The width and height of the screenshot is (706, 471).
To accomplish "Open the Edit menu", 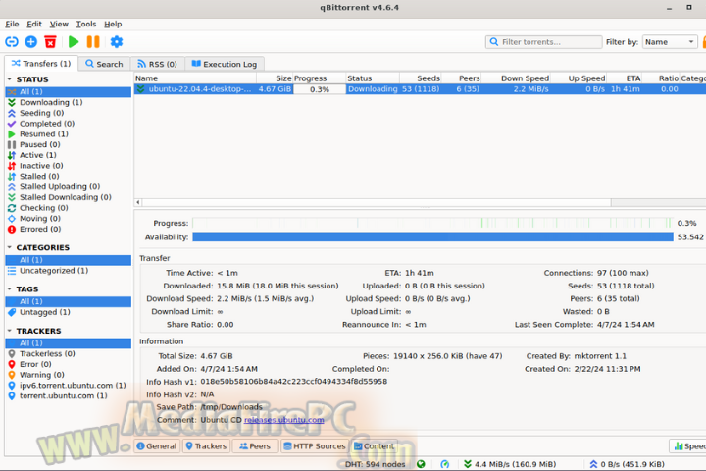I will (34, 24).
